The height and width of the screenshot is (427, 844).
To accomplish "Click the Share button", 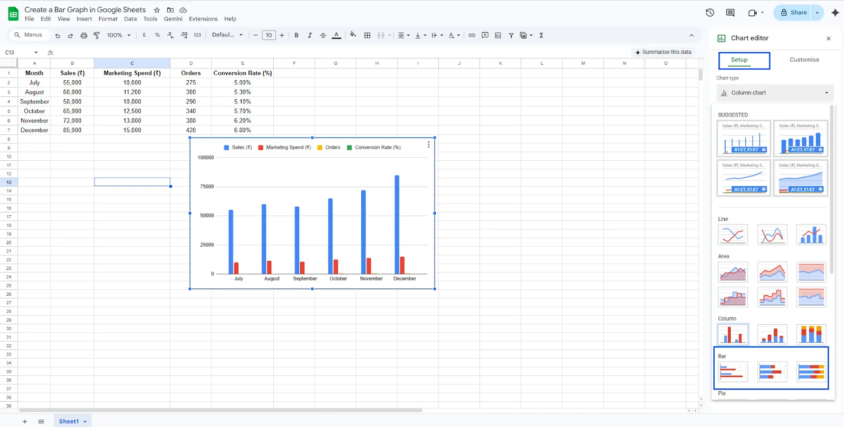I will point(793,13).
